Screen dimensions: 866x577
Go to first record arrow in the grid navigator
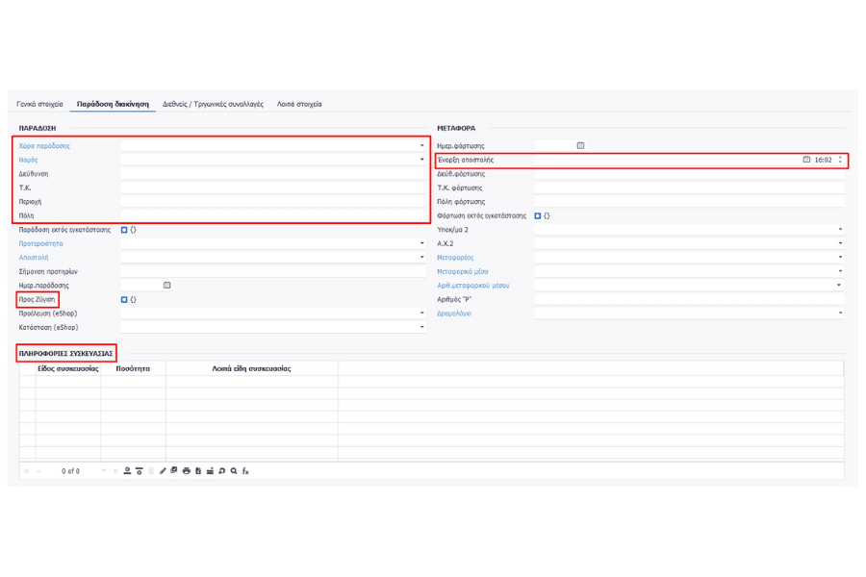coord(27,471)
